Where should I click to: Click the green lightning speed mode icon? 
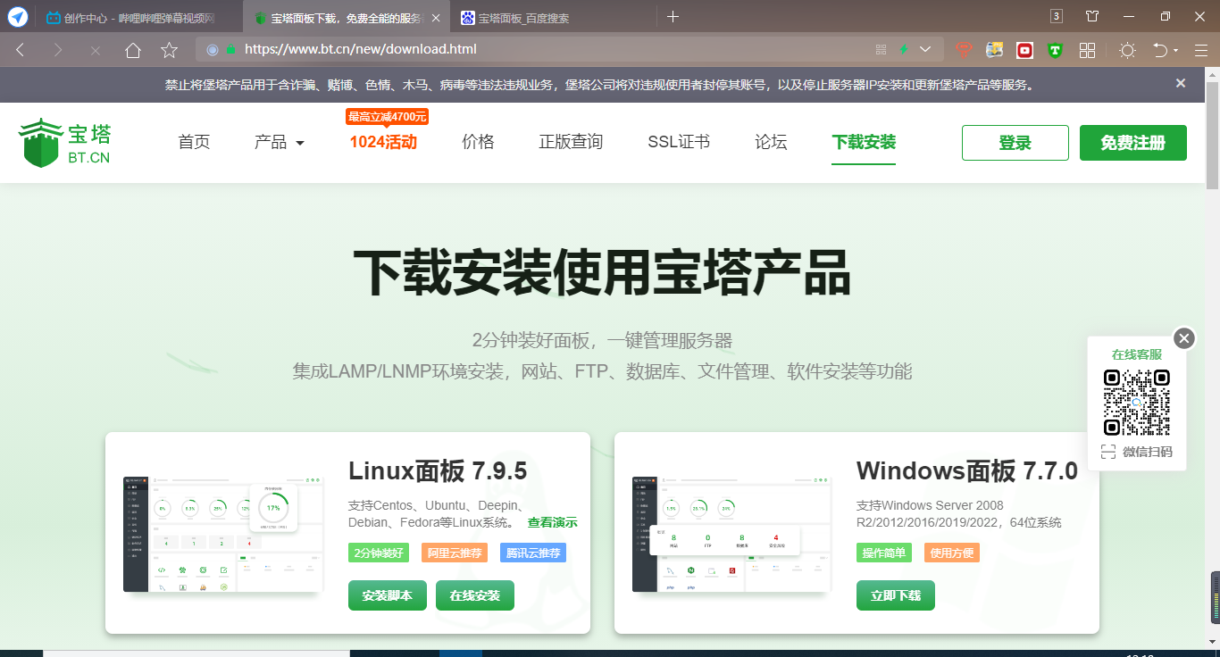(x=903, y=50)
